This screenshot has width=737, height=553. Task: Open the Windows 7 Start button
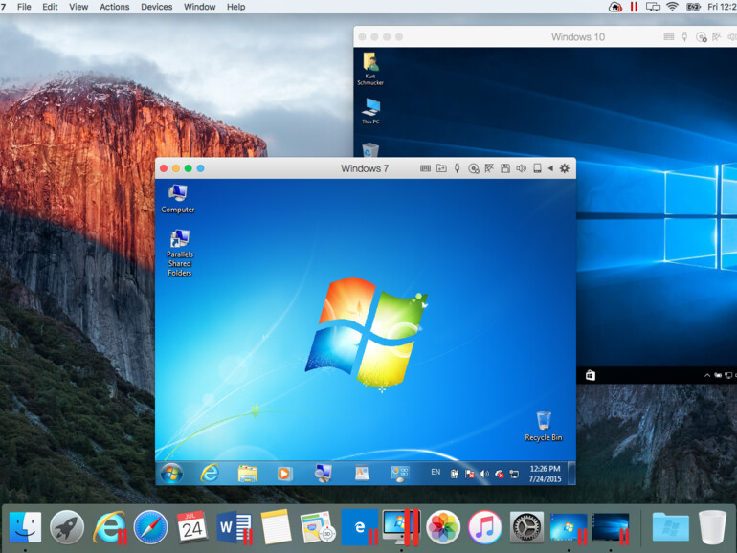click(x=171, y=474)
